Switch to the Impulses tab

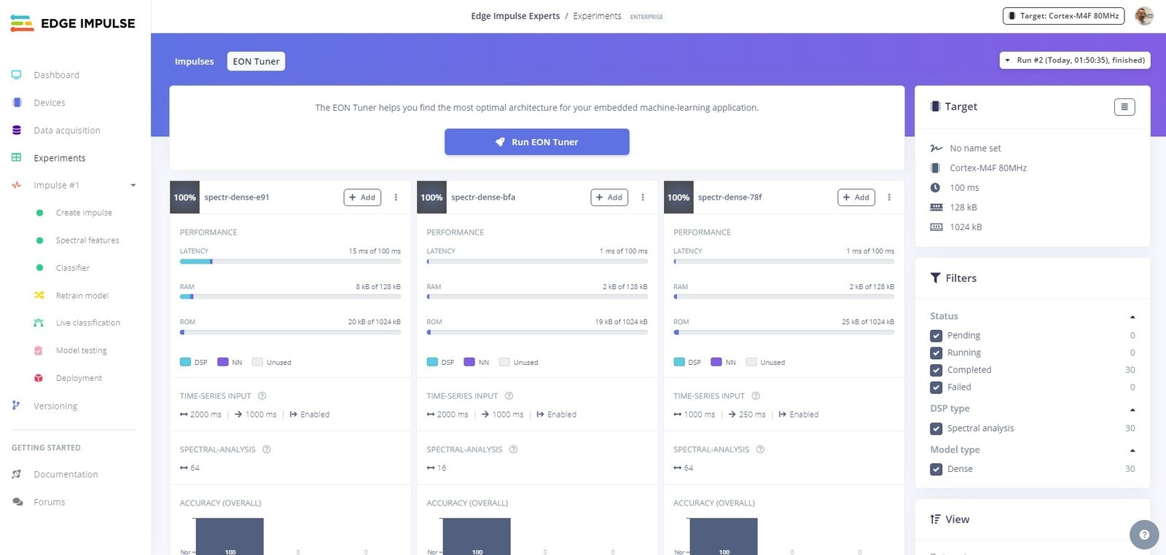pos(195,61)
